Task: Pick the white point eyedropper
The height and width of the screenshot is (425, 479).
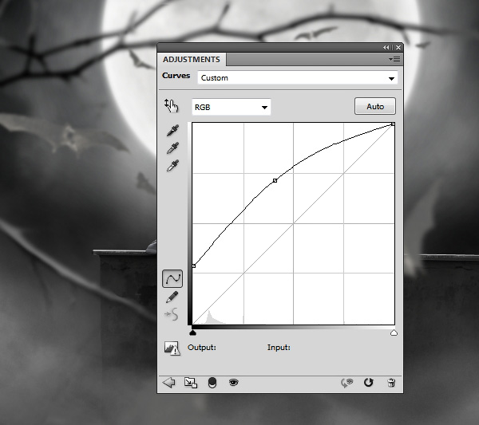Action: point(173,166)
